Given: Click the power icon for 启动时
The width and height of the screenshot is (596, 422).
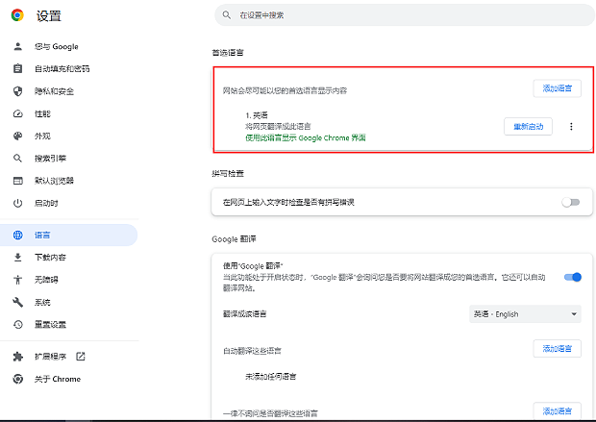Looking at the screenshot, I should [x=17, y=203].
